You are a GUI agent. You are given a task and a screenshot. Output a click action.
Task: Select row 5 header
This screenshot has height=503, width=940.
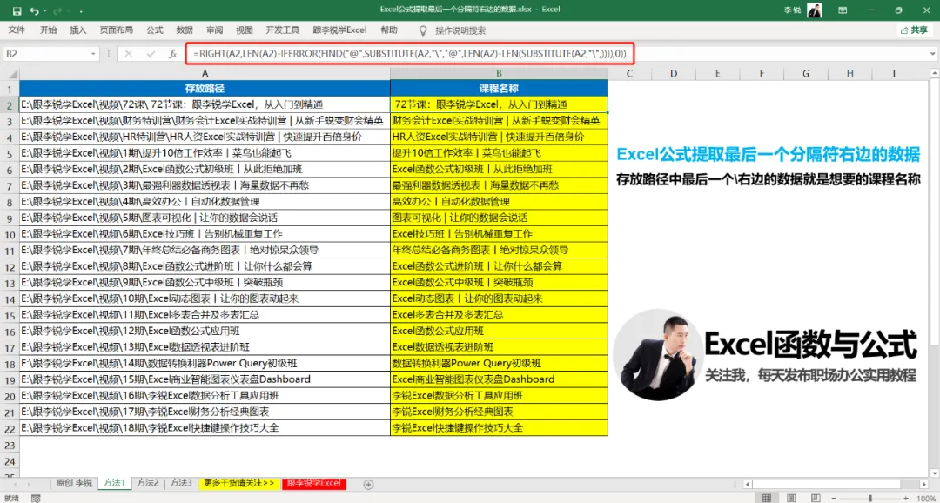click(10, 153)
